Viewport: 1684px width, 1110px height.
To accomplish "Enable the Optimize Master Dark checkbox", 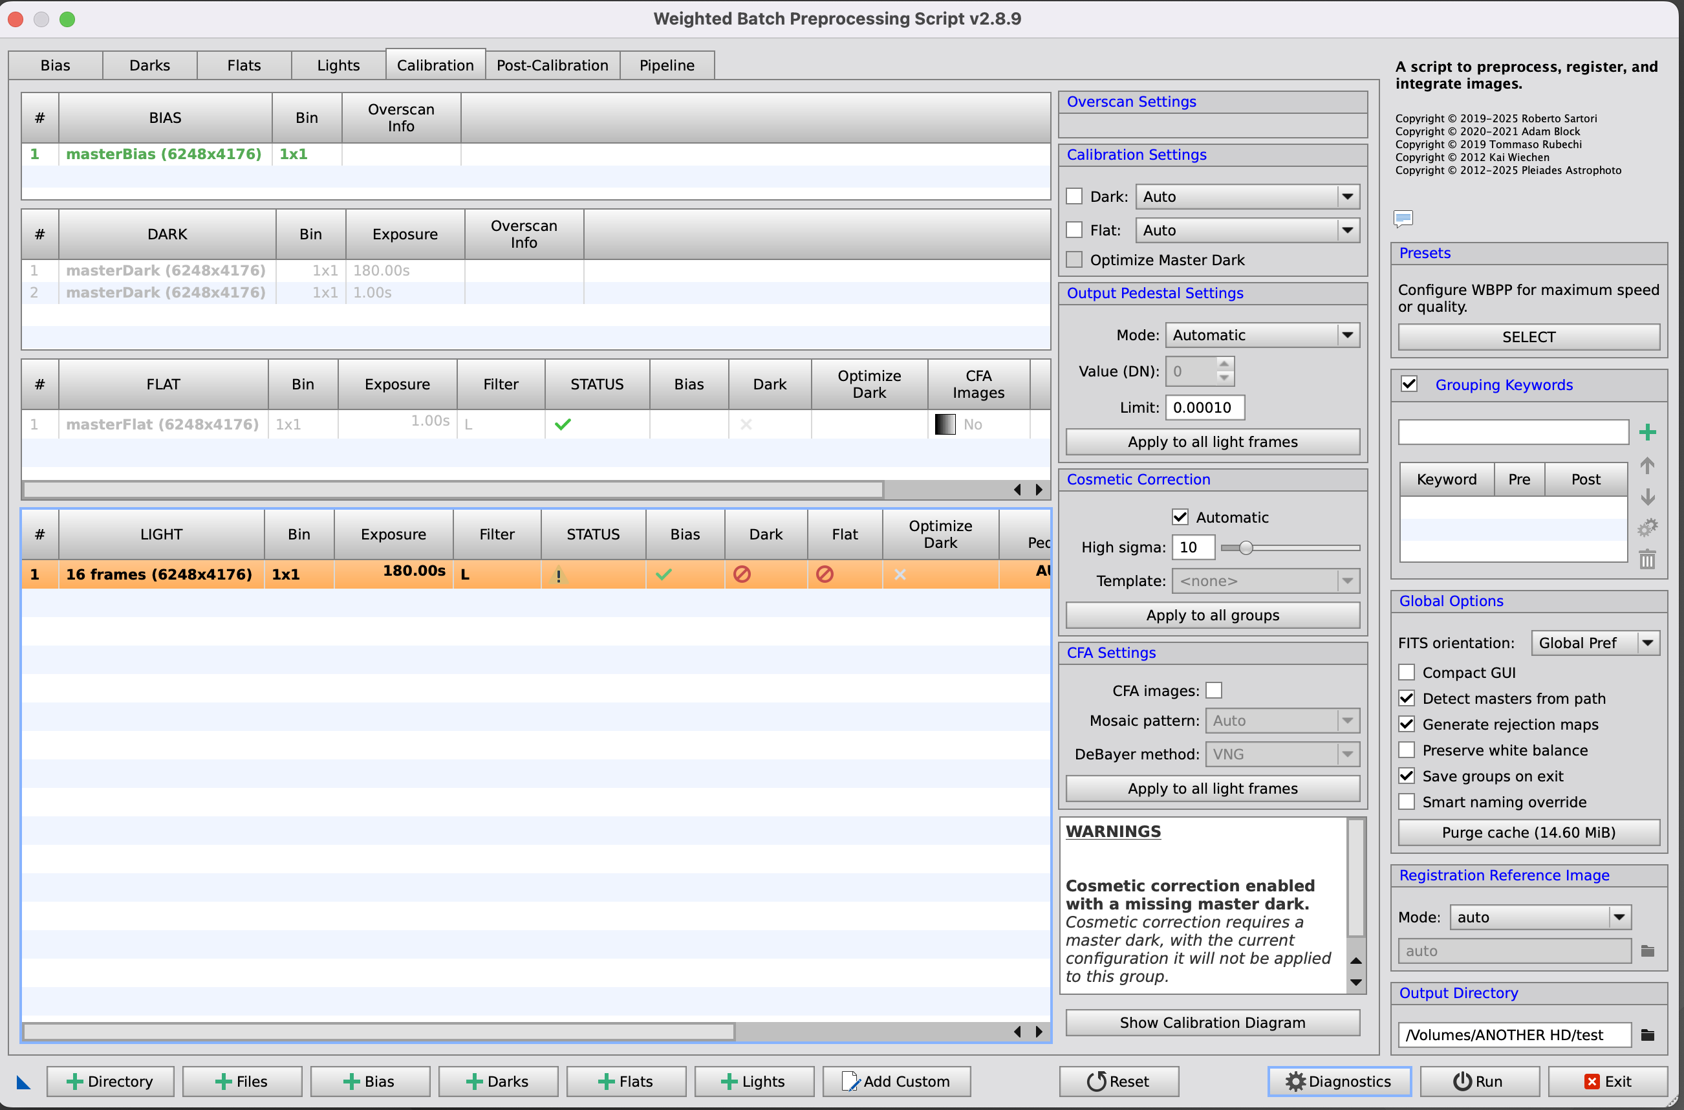I will point(1074,260).
